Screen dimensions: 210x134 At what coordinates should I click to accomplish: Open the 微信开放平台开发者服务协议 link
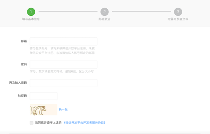[x=85, y=122]
